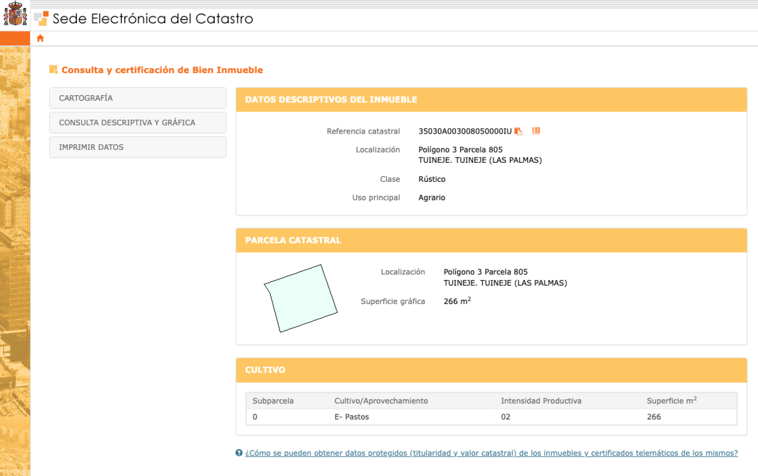The image size is (758, 476).
Task: Click the Intensidad Productiva column header
Action: pos(541,401)
